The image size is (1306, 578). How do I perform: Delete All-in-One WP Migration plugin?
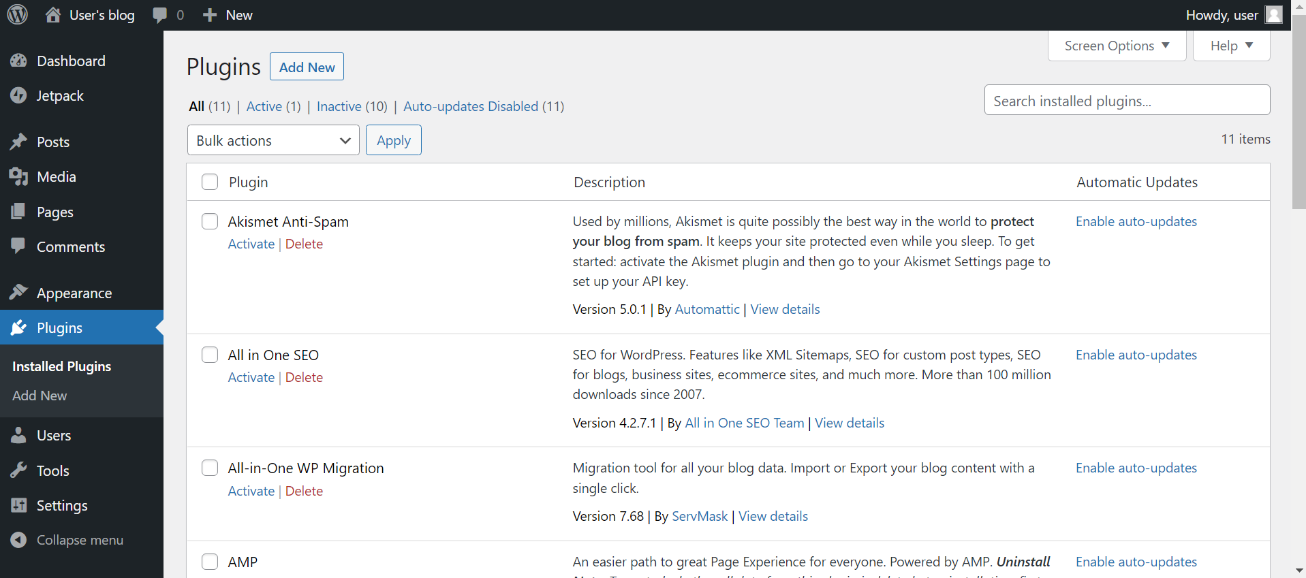304,491
